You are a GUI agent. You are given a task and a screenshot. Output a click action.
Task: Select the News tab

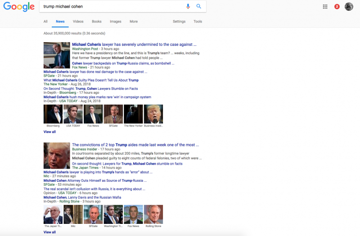(x=60, y=22)
